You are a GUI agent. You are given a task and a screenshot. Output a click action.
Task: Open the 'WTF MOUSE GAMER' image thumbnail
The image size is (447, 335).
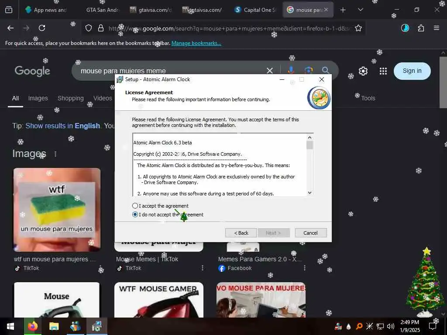click(159, 300)
